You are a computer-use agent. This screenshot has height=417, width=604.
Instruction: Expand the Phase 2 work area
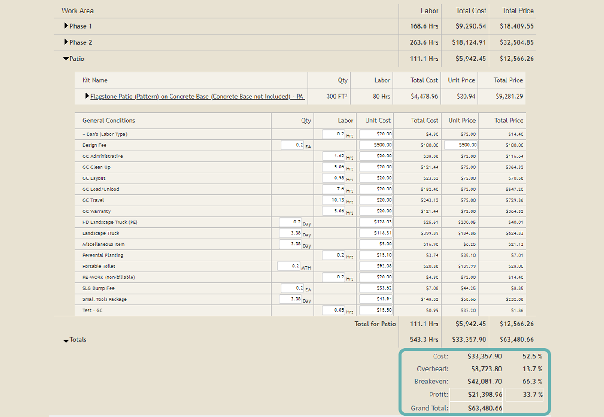pyautogui.click(x=66, y=42)
